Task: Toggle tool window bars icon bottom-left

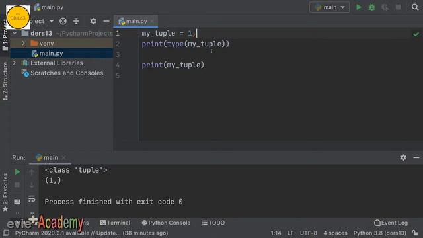Action: click(6, 233)
